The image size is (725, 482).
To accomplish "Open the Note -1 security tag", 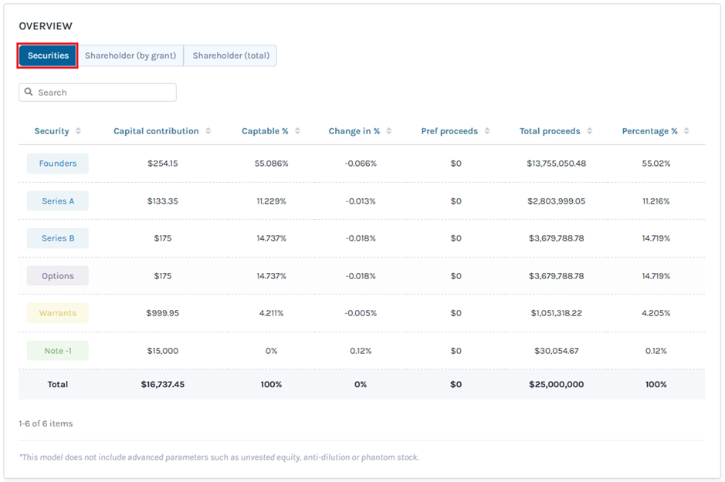I will 58,351.
